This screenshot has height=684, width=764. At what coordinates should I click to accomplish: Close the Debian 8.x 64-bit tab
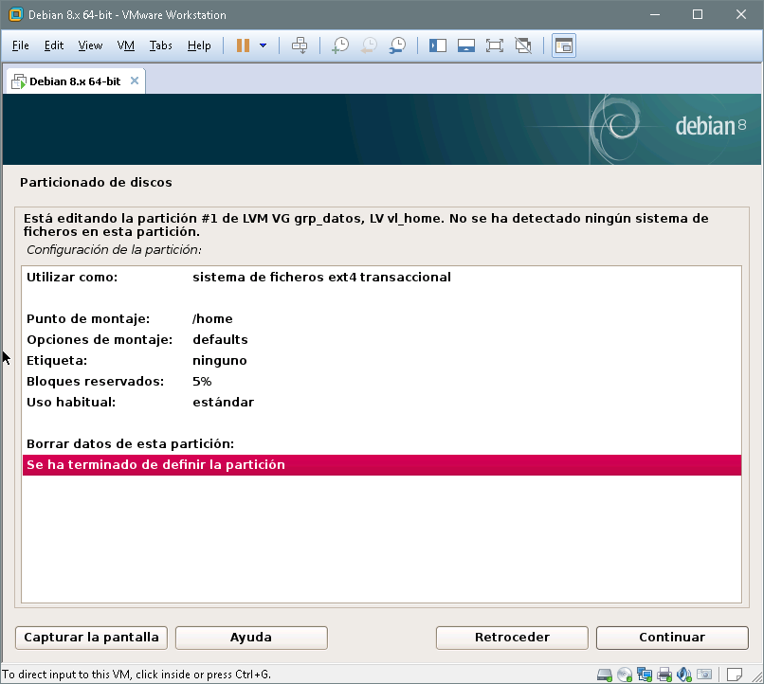(x=135, y=81)
